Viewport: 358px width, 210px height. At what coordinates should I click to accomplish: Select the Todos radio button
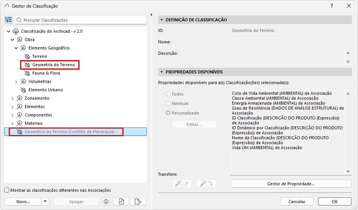168,94
